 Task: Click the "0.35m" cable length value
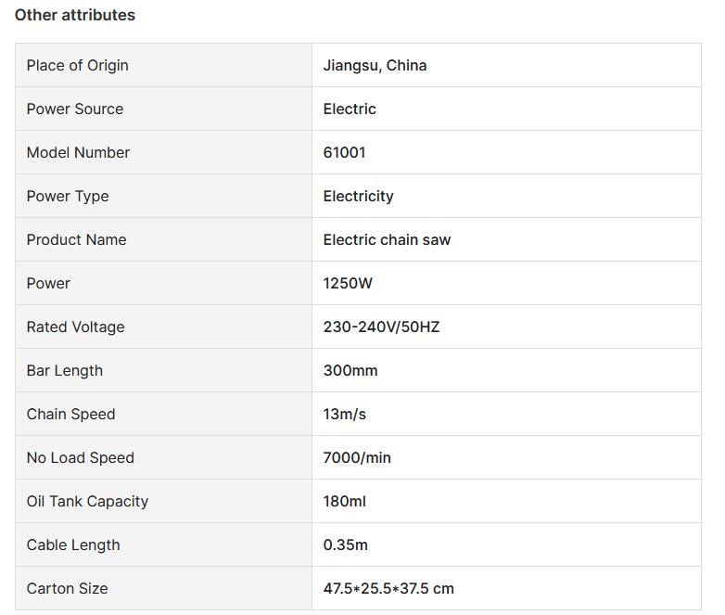click(x=346, y=545)
